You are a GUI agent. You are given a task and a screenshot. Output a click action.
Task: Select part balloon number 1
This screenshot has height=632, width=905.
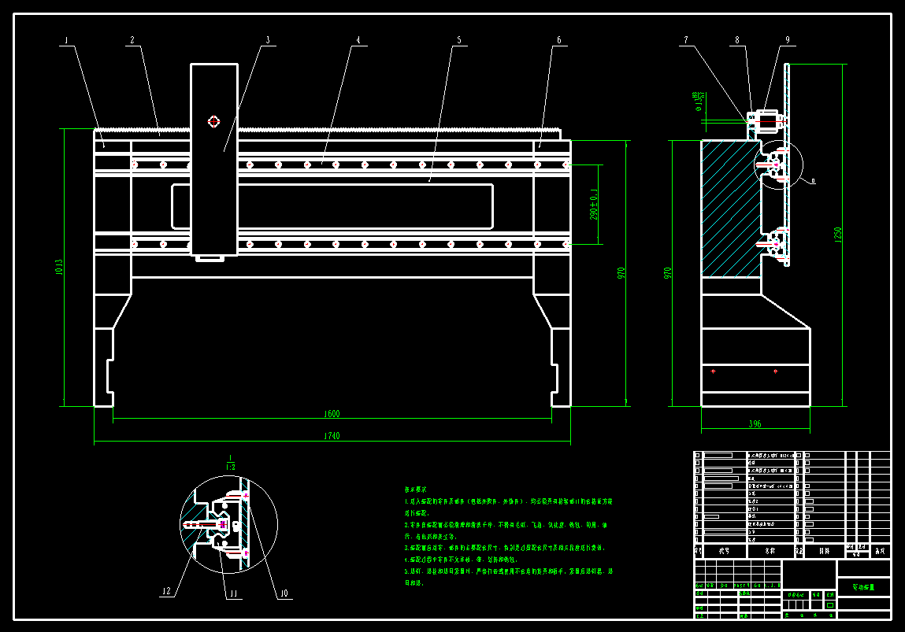pyautogui.click(x=66, y=40)
